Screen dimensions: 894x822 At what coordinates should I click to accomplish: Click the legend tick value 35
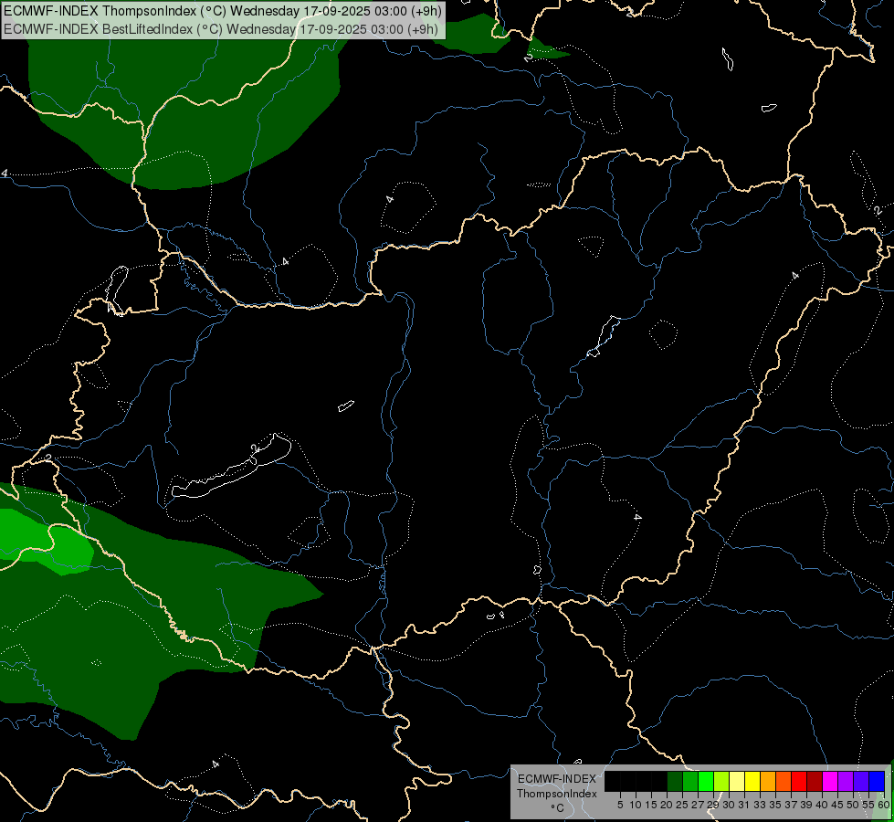775,805
